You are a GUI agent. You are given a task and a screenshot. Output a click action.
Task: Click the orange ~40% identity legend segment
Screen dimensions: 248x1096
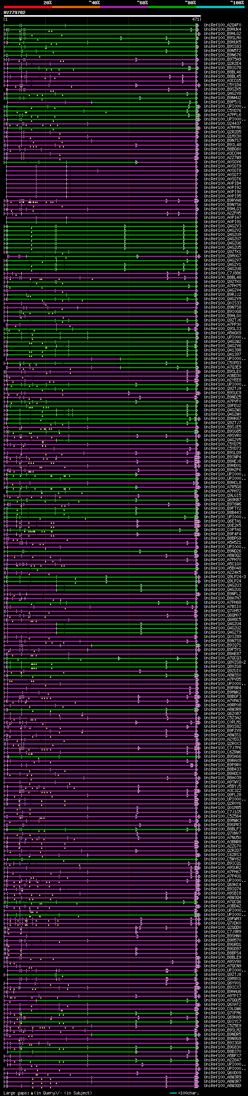click(x=76, y=7)
